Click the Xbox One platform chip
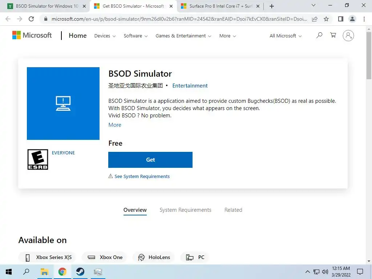The width and height of the screenshot is (372, 279). [104, 257]
